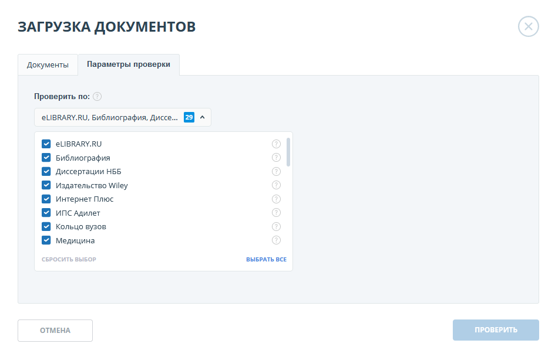Uncheck the eLIBRARY.RU checkbox
Viewport: 555px width, 357px height.
point(46,144)
